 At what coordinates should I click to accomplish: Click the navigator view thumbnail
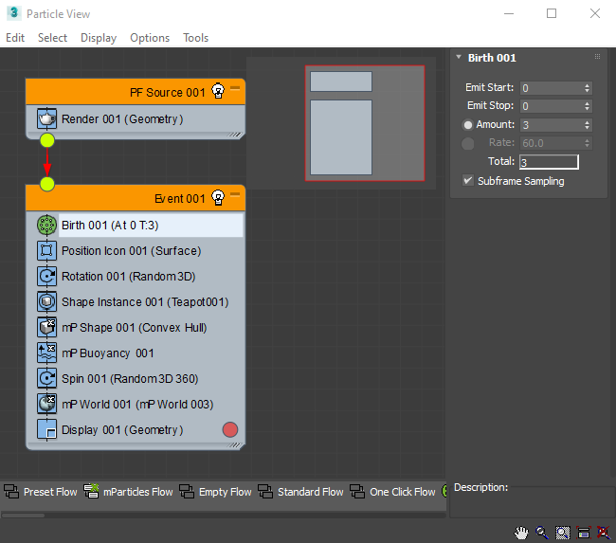(x=365, y=123)
